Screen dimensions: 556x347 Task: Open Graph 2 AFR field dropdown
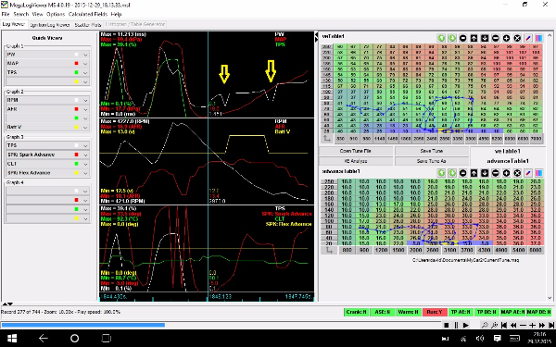85,109
